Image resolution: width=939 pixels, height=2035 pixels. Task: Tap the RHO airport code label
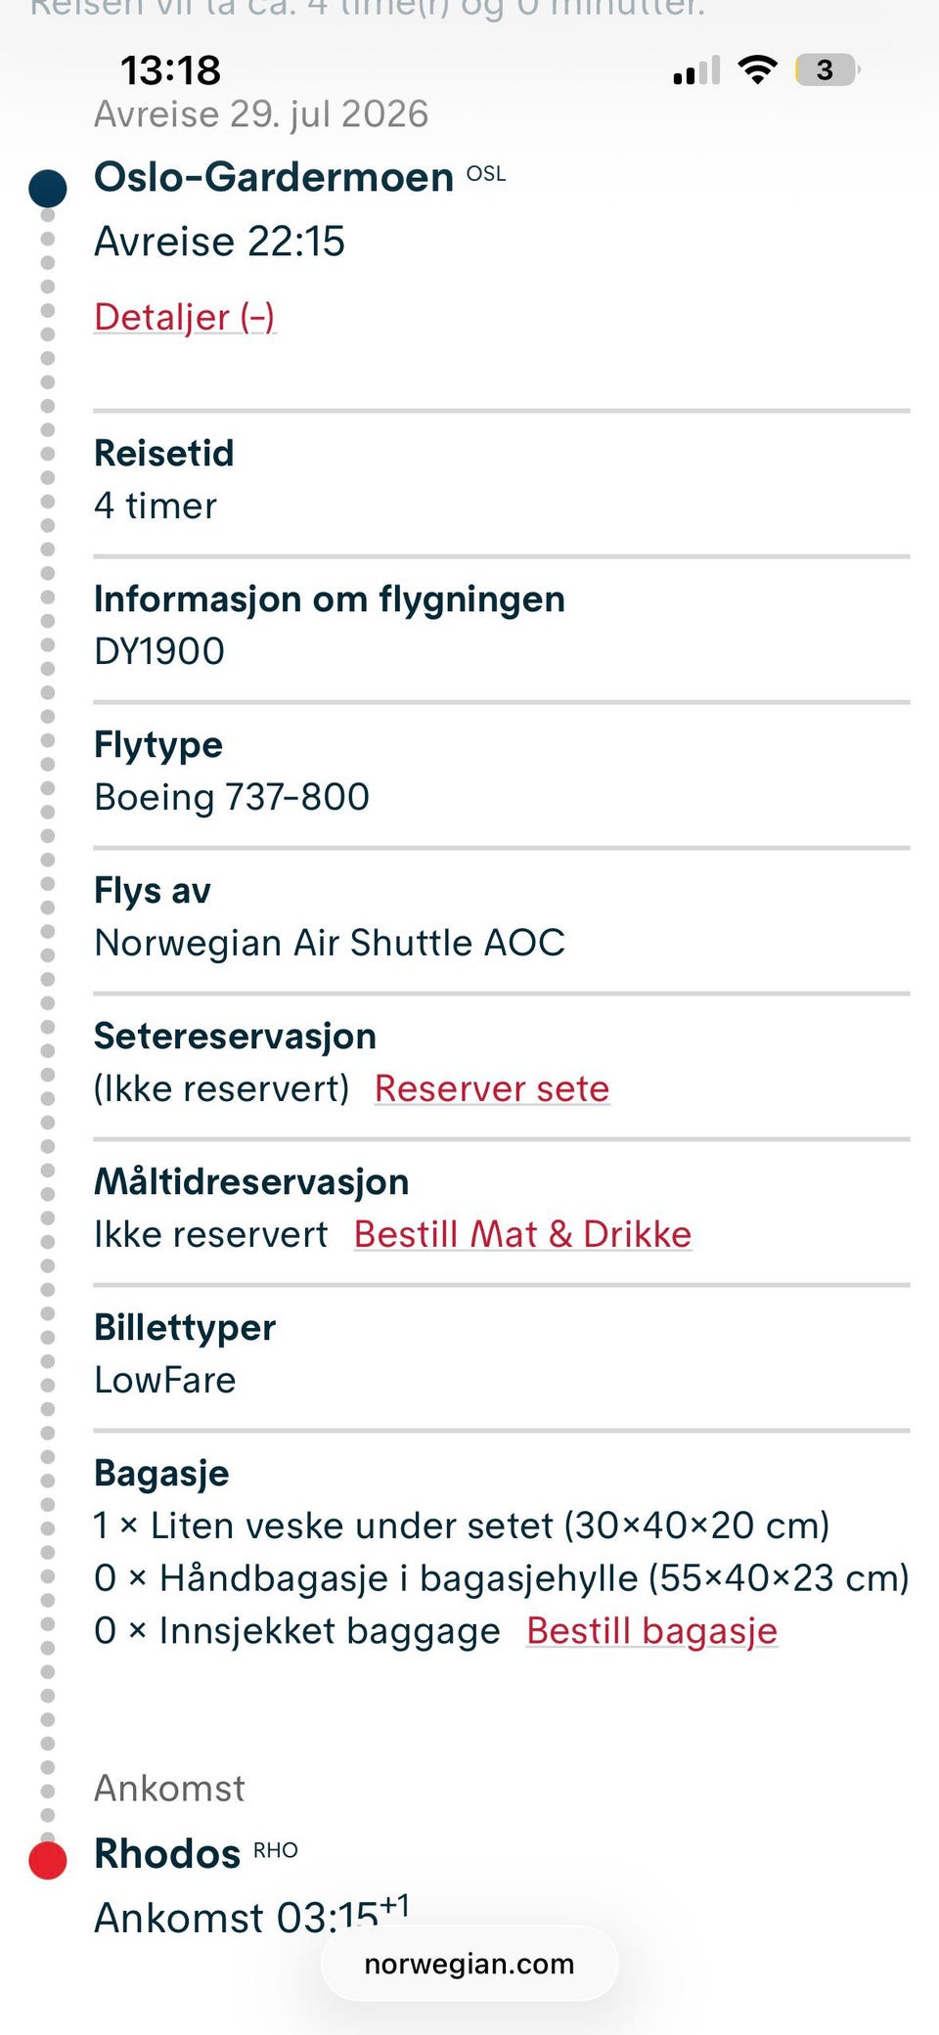275,1842
